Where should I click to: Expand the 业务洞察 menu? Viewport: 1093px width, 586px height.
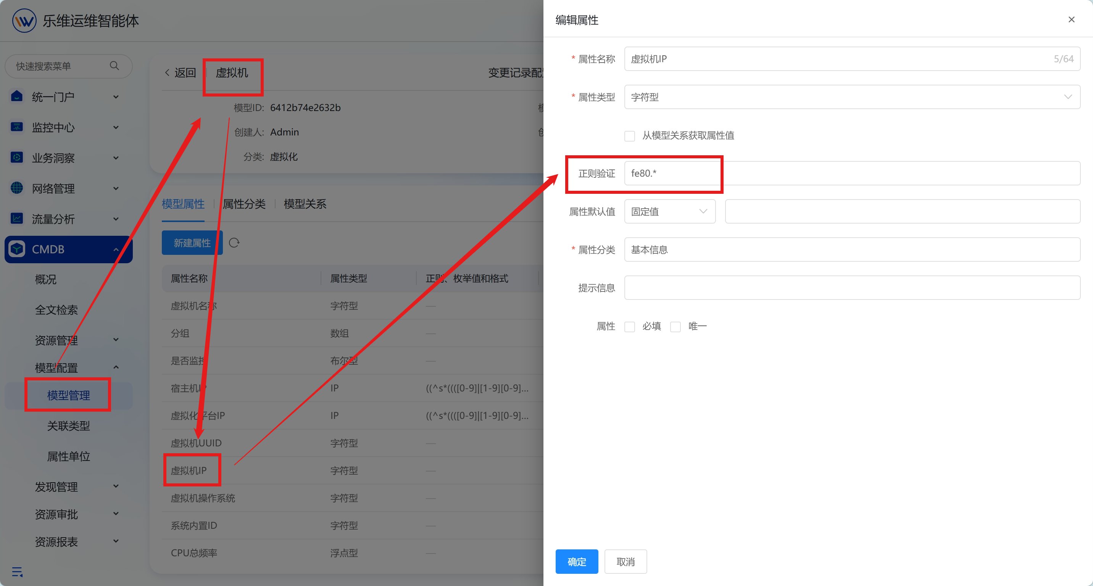[x=116, y=158]
